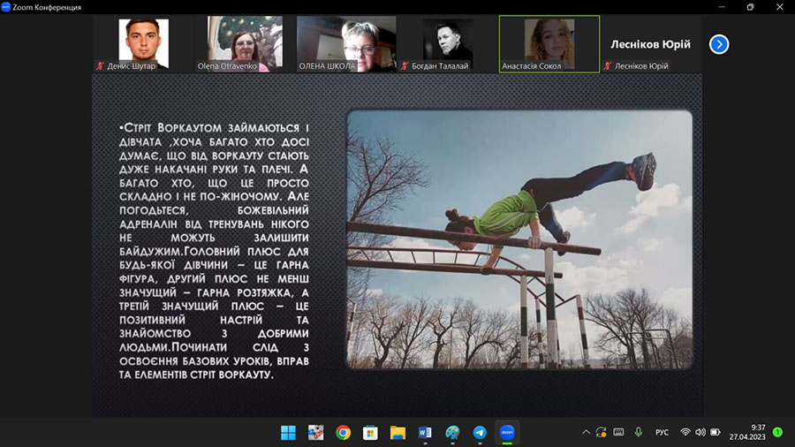Click the street workout photo on slide
The height and width of the screenshot is (447, 795).
tap(519, 239)
